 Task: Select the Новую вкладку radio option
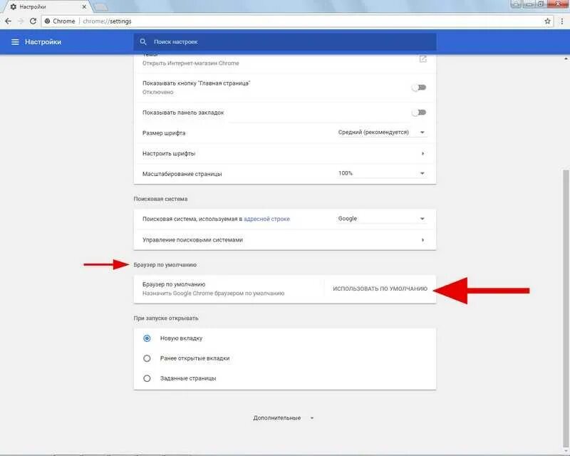147,338
